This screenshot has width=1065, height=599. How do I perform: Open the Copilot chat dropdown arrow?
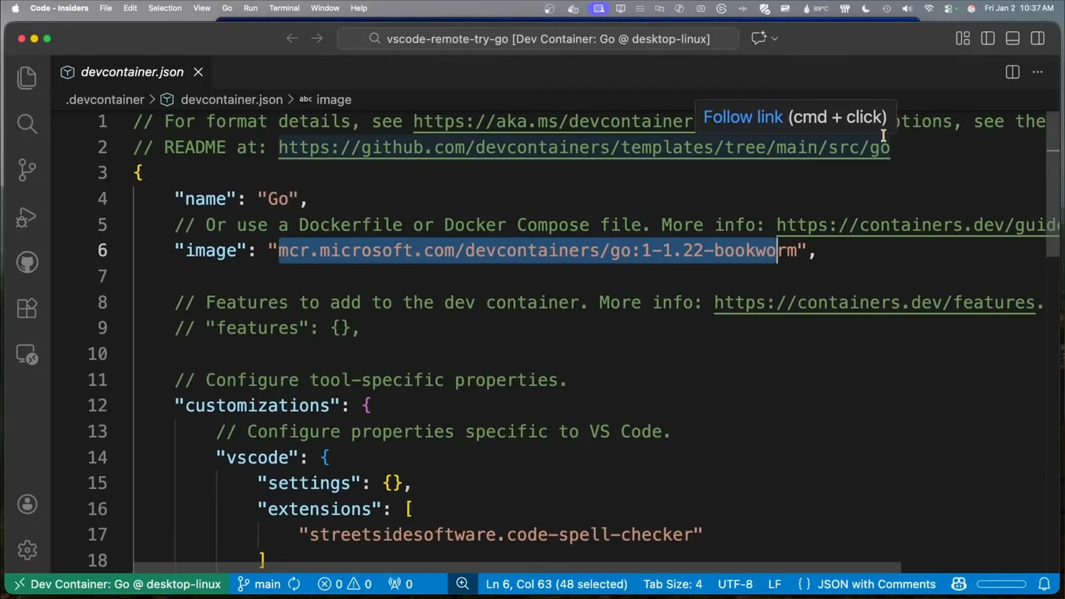click(x=775, y=39)
